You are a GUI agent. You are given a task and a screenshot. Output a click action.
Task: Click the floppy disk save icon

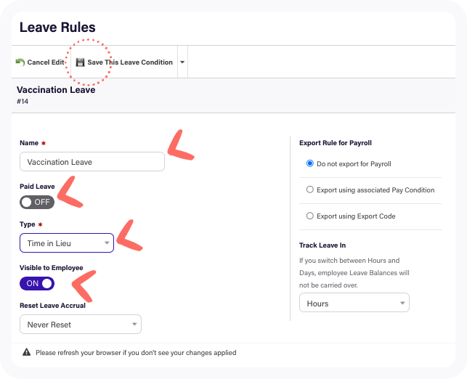point(80,62)
